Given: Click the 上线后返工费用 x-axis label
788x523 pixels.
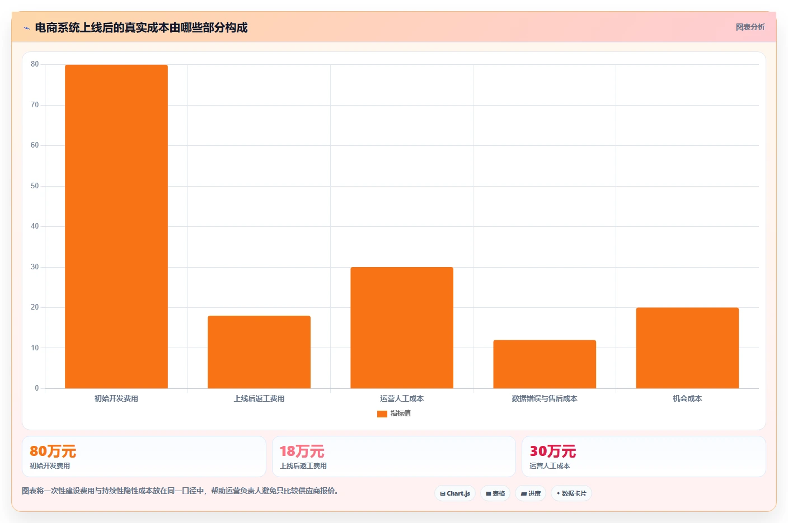Looking at the screenshot, I should pyautogui.click(x=259, y=398).
